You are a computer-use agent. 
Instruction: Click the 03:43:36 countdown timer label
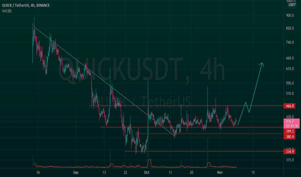[x=292, y=126]
